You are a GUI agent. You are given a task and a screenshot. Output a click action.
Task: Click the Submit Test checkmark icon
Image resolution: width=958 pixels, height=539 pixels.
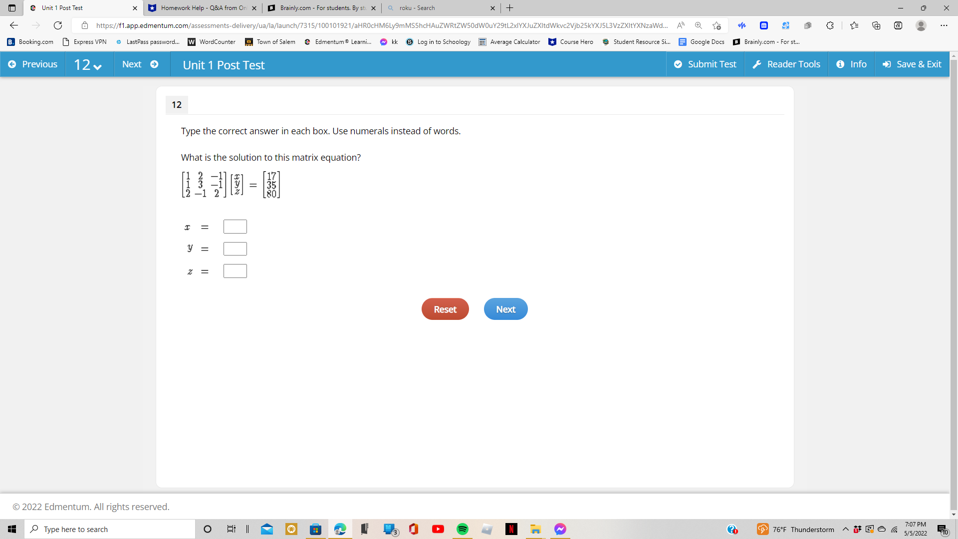[679, 64]
